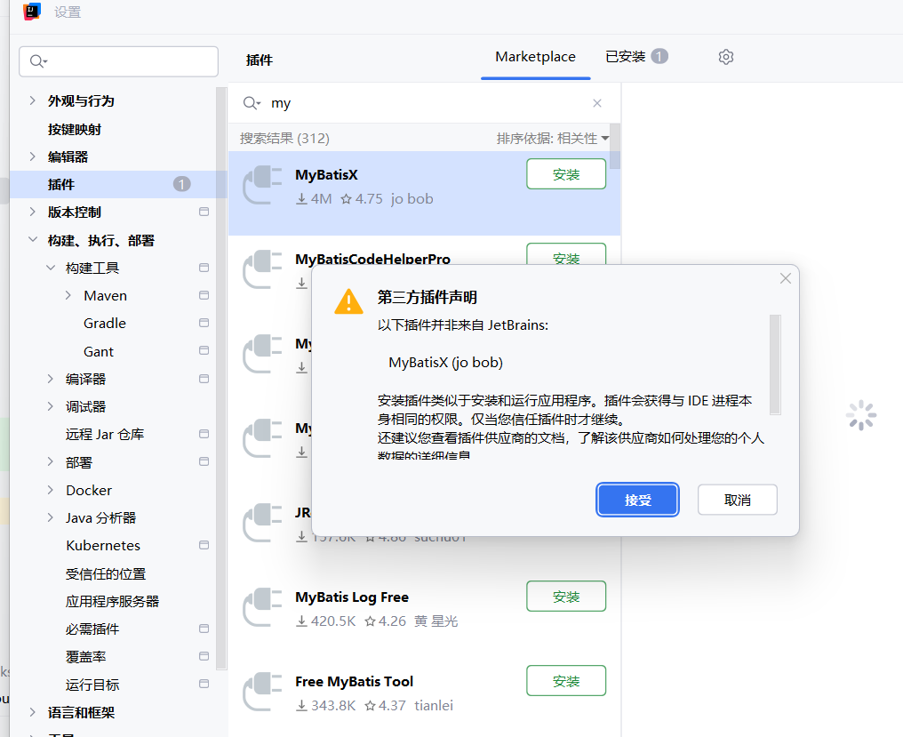Click the MyBatis Log Free plugin icon
Image resolution: width=903 pixels, height=737 pixels.
262,607
